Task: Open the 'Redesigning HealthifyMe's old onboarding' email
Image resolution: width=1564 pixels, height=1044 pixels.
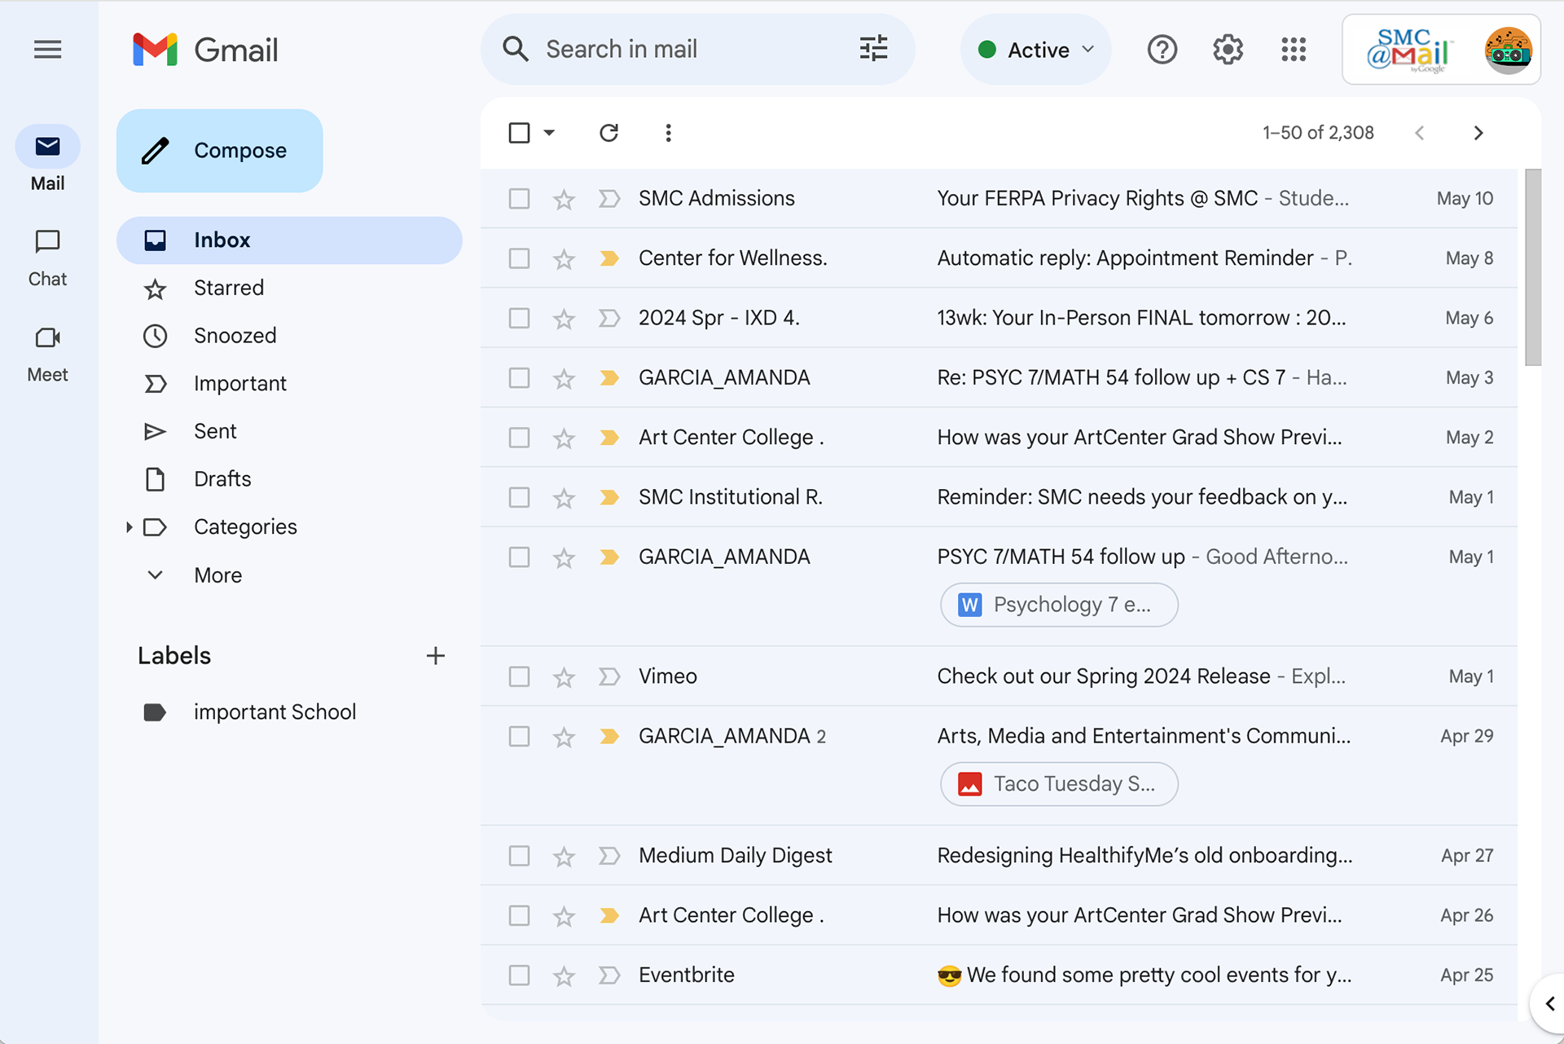Action: [x=999, y=856]
